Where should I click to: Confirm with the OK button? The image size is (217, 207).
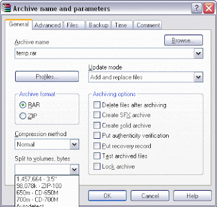click(x=107, y=196)
